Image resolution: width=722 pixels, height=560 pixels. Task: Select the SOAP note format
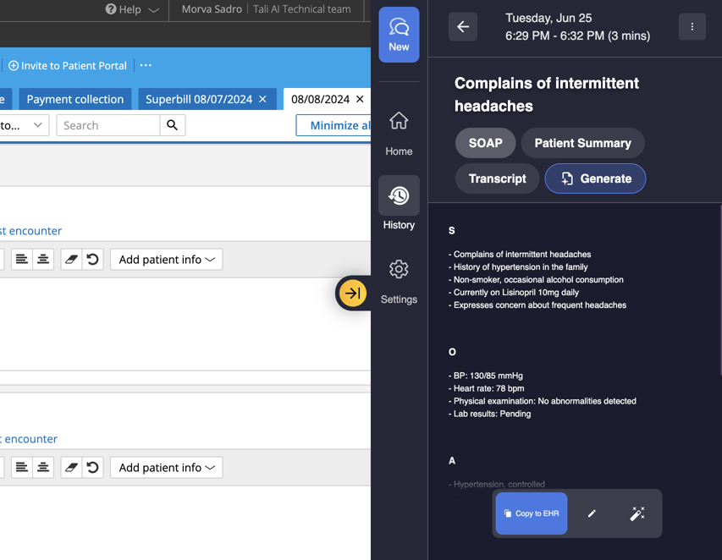tap(485, 143)
